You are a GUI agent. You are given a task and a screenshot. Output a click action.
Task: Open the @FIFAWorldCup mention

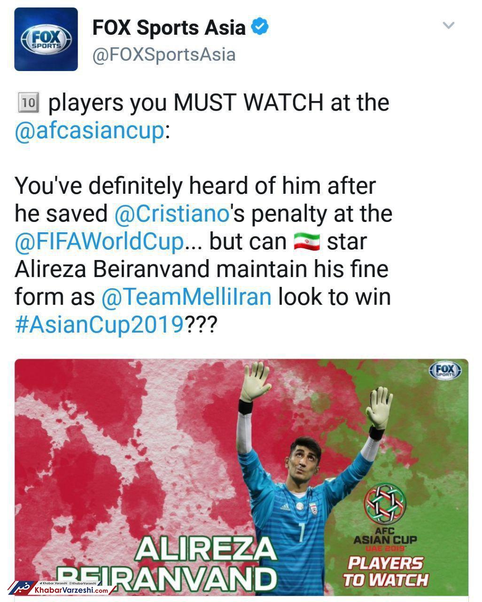click(x=99, y=242)
